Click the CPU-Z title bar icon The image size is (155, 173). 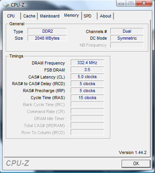pos(6,5)
